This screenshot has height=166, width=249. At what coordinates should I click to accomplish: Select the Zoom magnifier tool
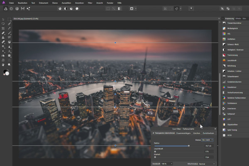[x=9, y=65]
